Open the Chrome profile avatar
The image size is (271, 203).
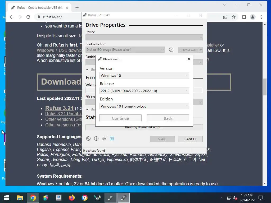(253, 17)
